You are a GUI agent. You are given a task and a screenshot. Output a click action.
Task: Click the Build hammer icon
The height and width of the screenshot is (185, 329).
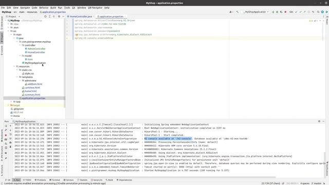(x=237, y=12)
